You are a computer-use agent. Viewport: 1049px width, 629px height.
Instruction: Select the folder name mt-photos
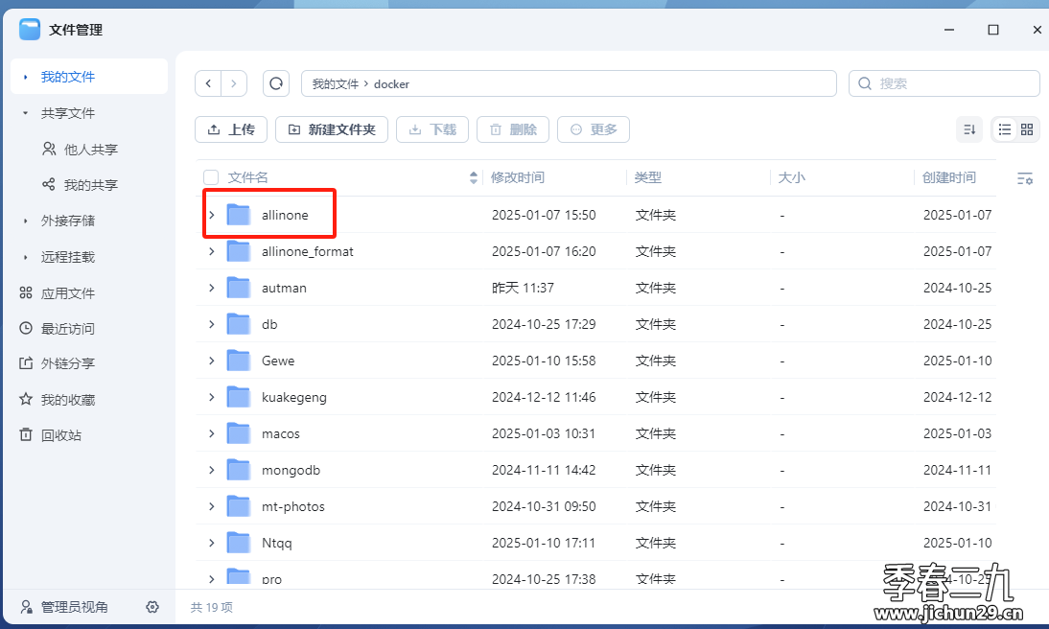tap(293, 506)
